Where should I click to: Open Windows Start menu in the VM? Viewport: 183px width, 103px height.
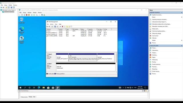[x=20, y=88]
